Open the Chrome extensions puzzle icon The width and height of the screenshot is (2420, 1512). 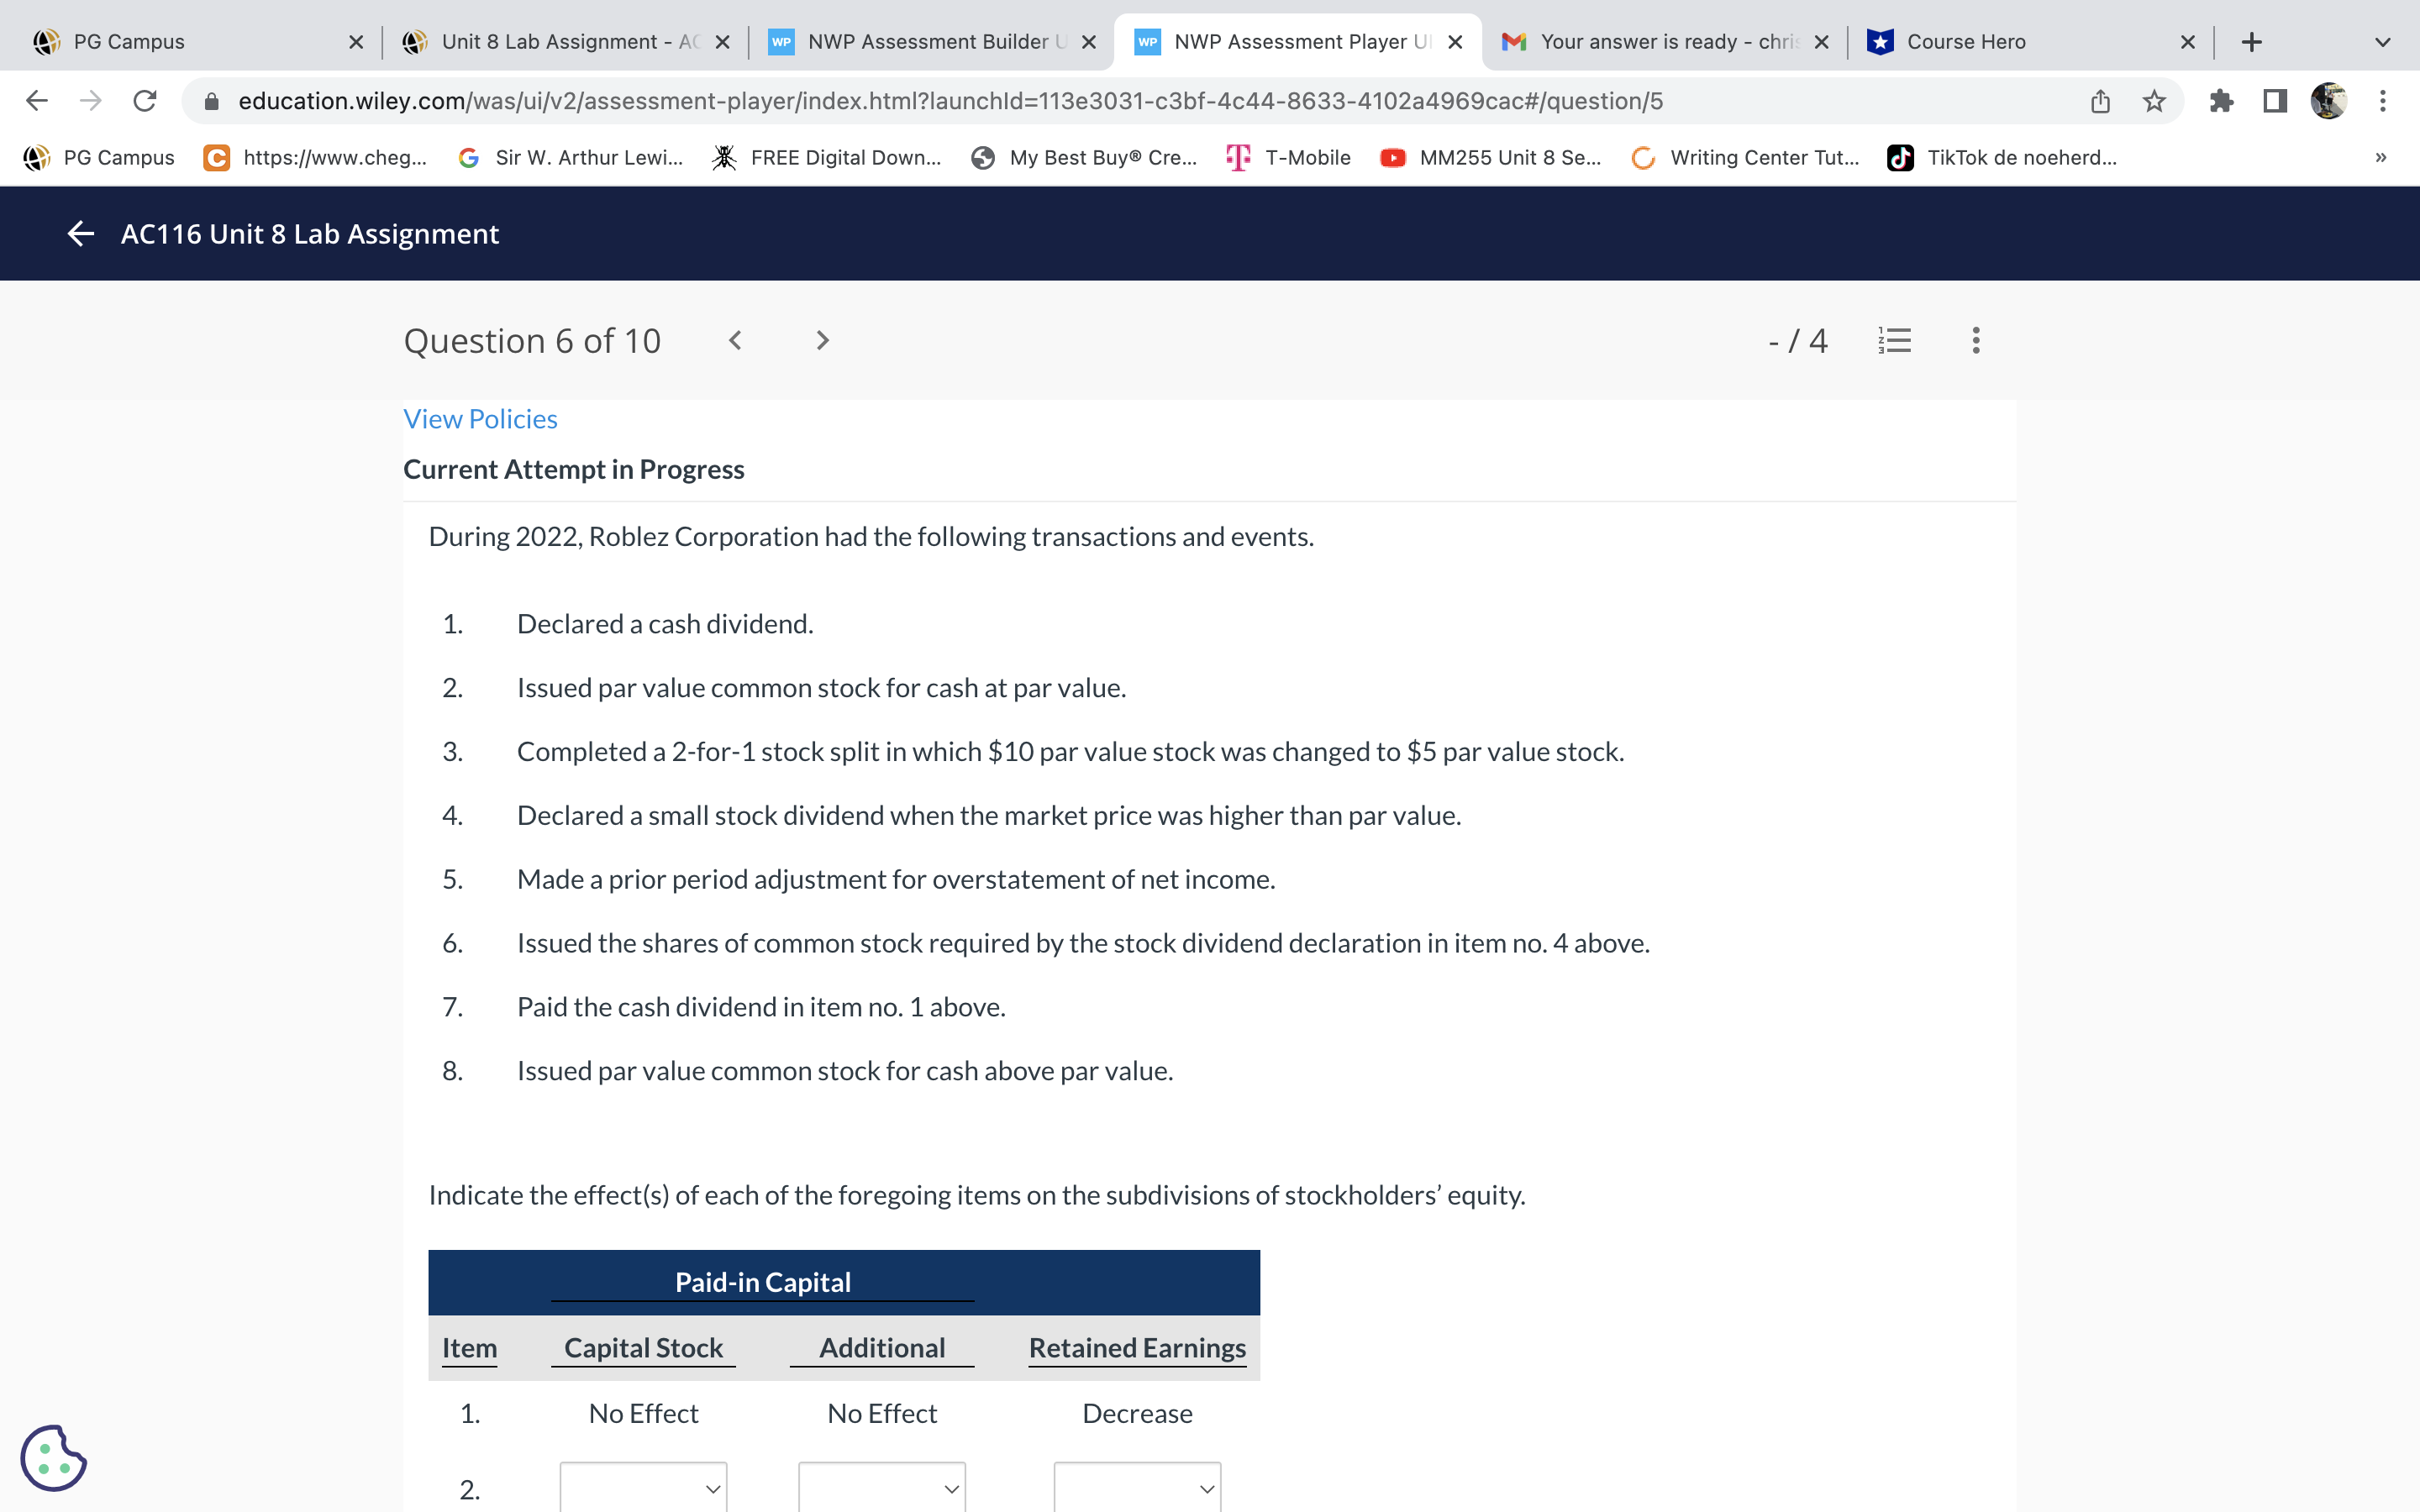(x=2221, y=101)
